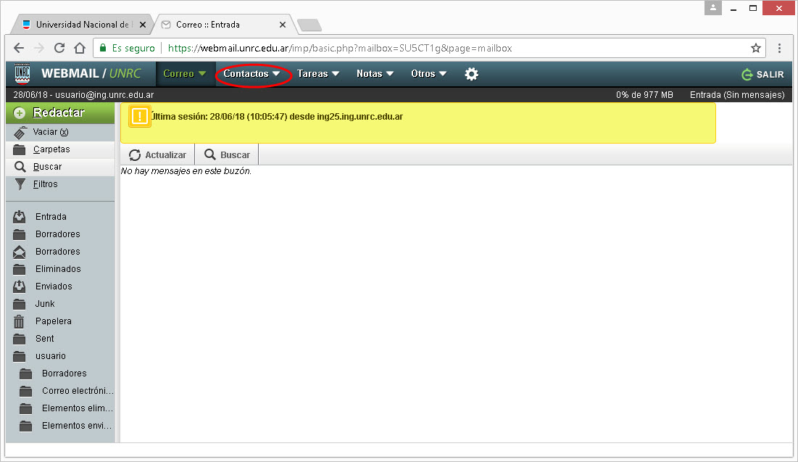Viewport: 798px width, 462px height.
Task: Click the 0% de 977 MB quota text
Action: [x=644, y=95]
